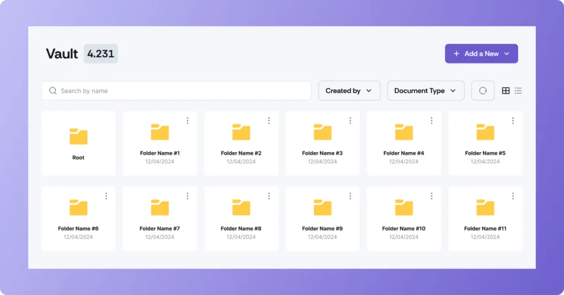564x295 pixels.
Task: Switch to grid view
Action: pyautogui.click(x=506, y=91)
